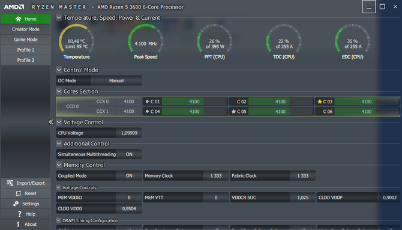Click the dot marker on core C 01
Image resolution: width=402 pixels, height=230 pixels.
147,101
